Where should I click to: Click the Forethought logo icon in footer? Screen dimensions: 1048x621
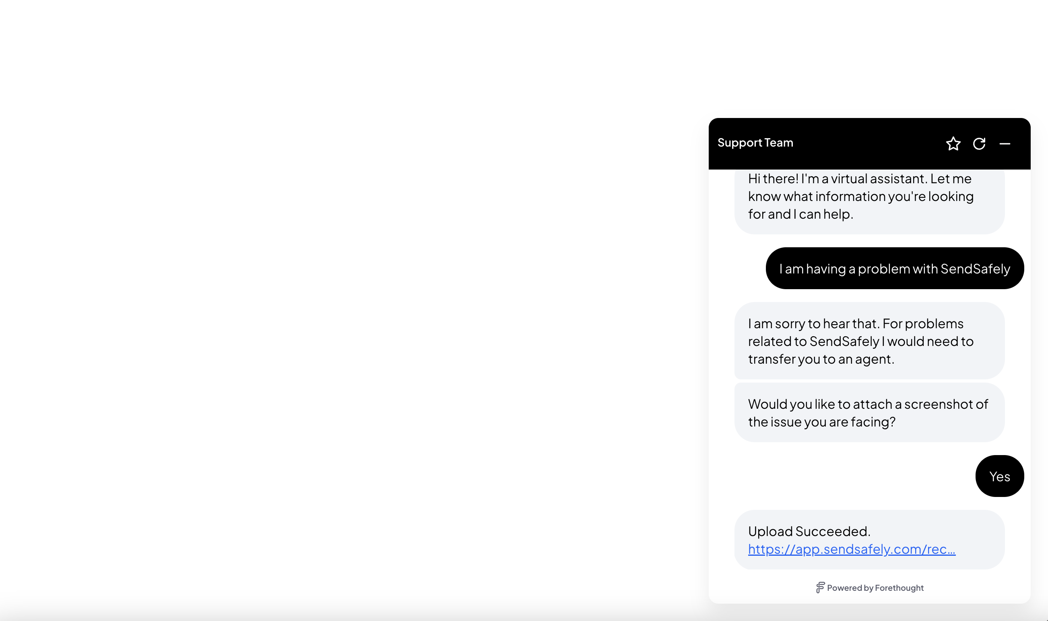pos(820,588)
